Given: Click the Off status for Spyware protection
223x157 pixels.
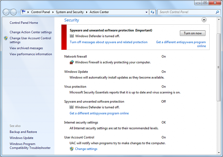Looking at the screenshot, I should tap(164, 101).
